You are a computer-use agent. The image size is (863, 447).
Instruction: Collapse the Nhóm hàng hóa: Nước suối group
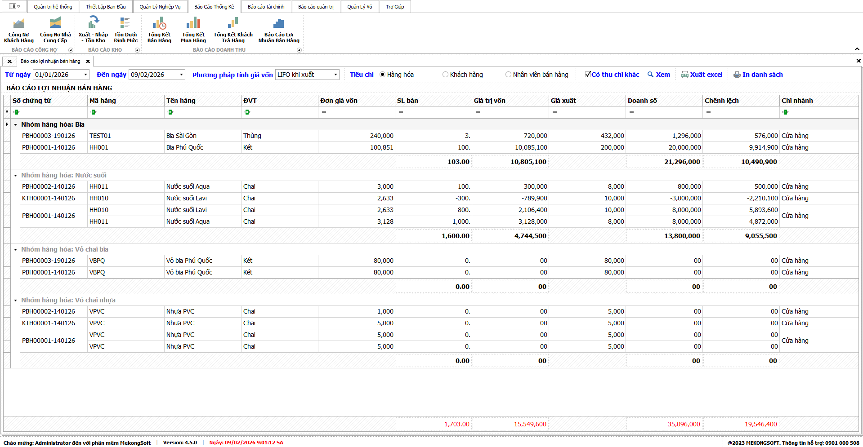coord(15,176)
